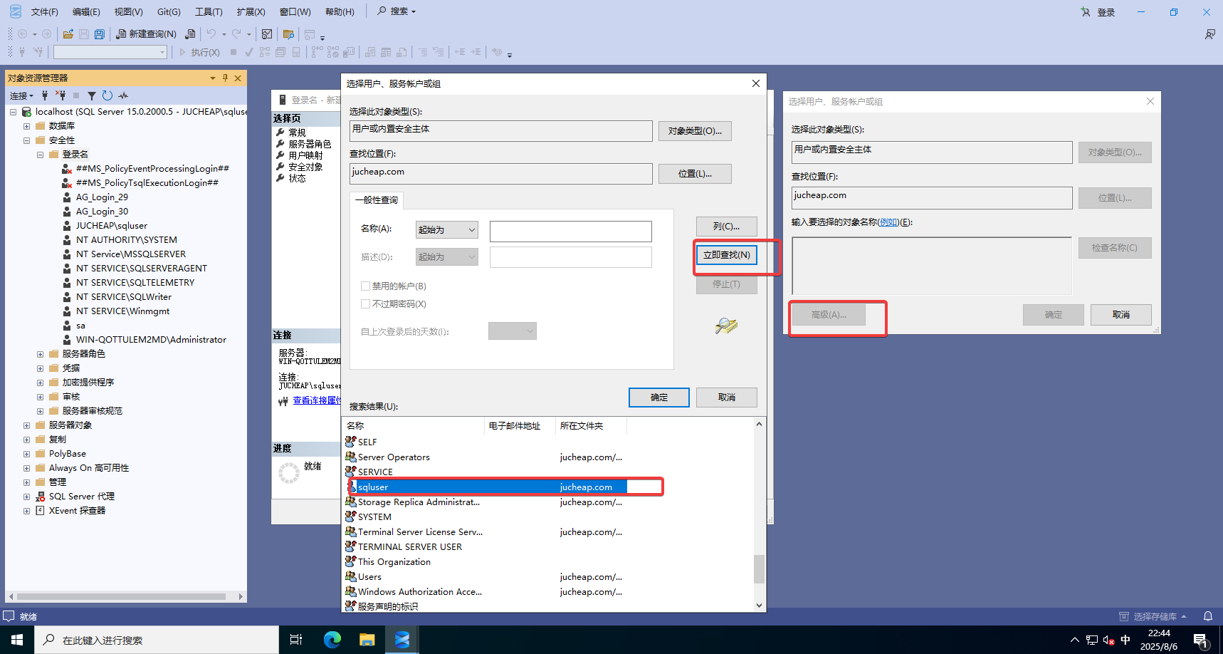Click the find in files folder icon
This screenshot has width=1223, height=654.
(288, 33)
